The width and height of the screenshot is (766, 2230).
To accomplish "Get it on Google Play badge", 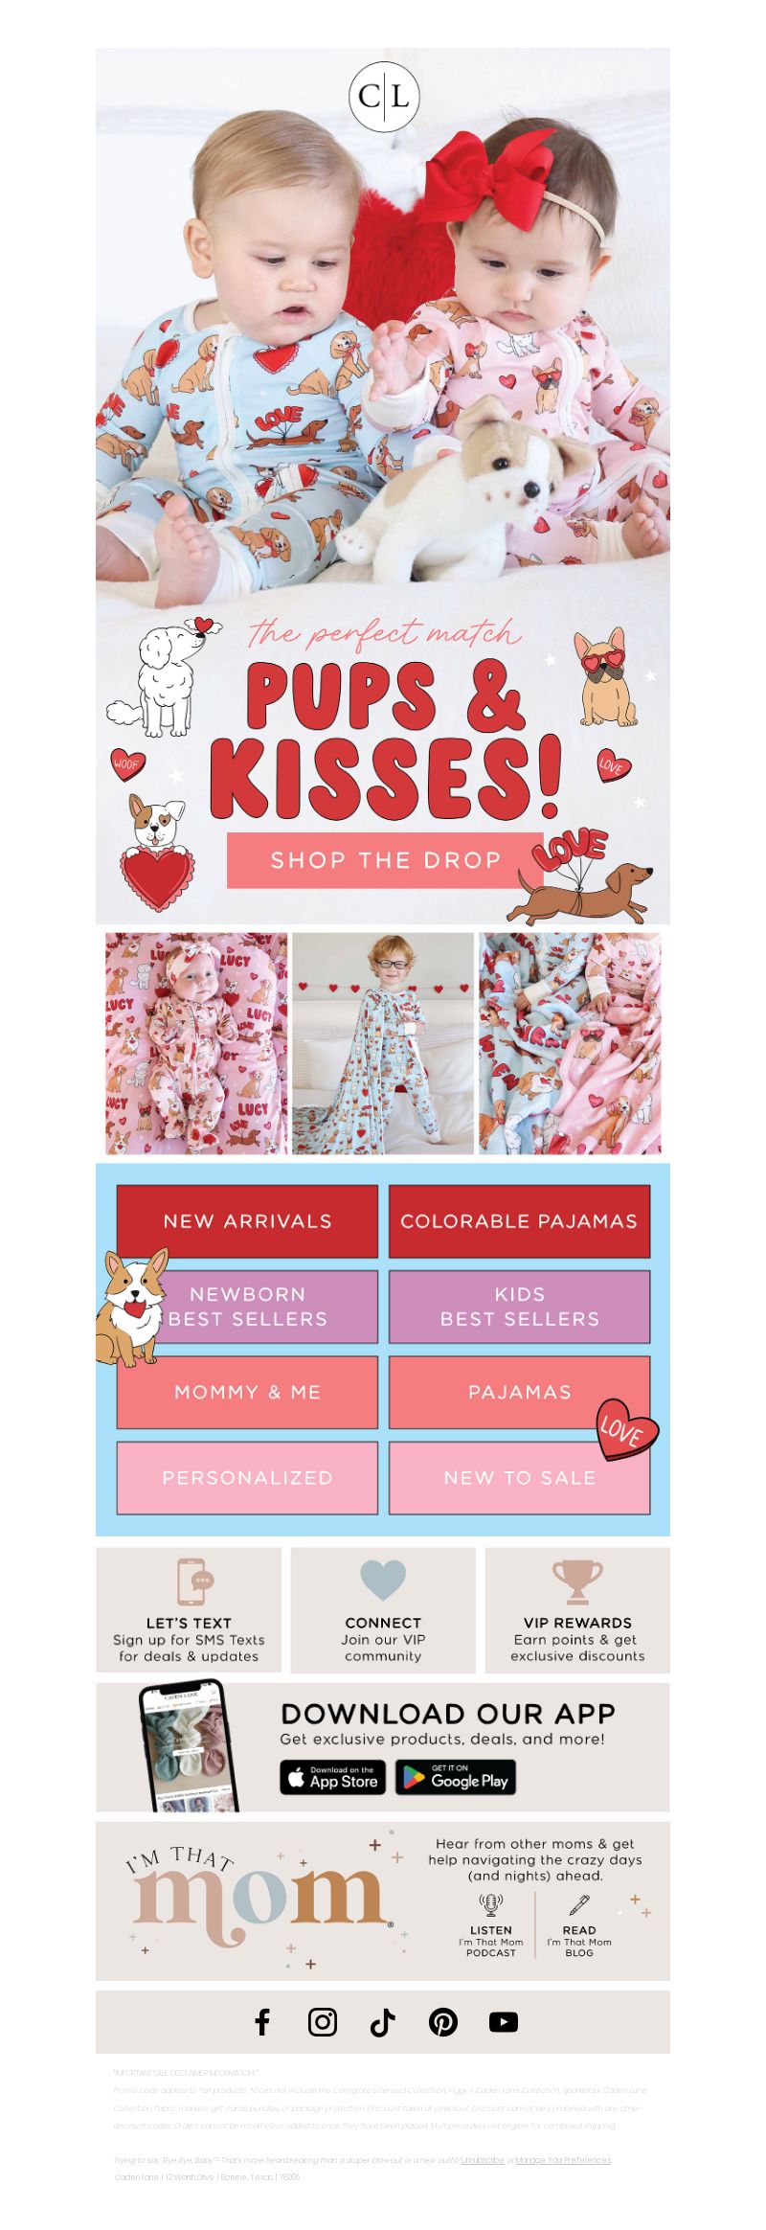I will pyautogui.click(x=456, y=1777).
